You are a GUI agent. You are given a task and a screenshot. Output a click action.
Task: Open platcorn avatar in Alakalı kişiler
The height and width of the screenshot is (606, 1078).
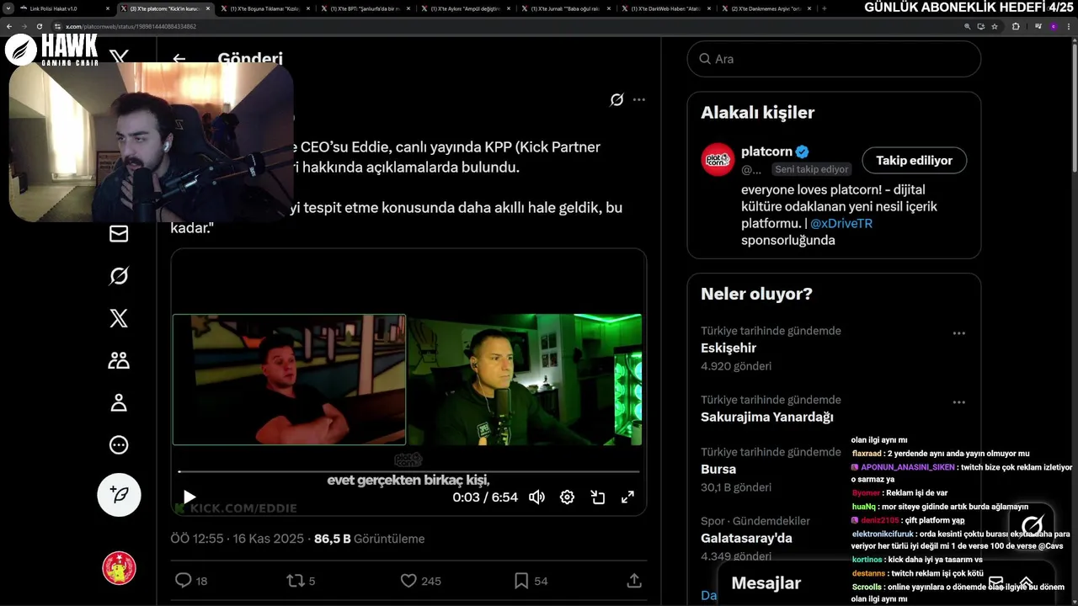tap(718, 160)
